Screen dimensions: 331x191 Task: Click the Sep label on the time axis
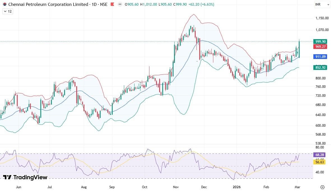112,187
